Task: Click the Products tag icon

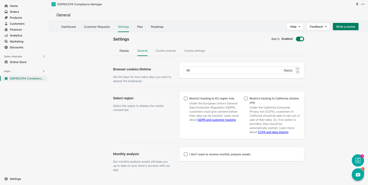Action: 6,18
